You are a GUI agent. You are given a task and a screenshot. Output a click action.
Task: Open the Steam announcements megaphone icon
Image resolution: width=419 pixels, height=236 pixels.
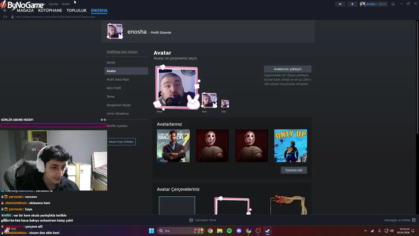(340, 4)
